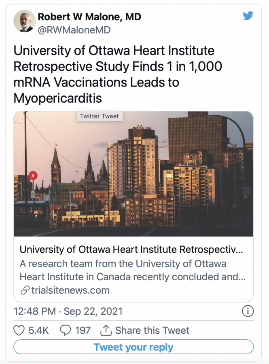This screenshot has height=364, width=269.
Task: Click the Tweet your reply button
Action: point(133,347)
